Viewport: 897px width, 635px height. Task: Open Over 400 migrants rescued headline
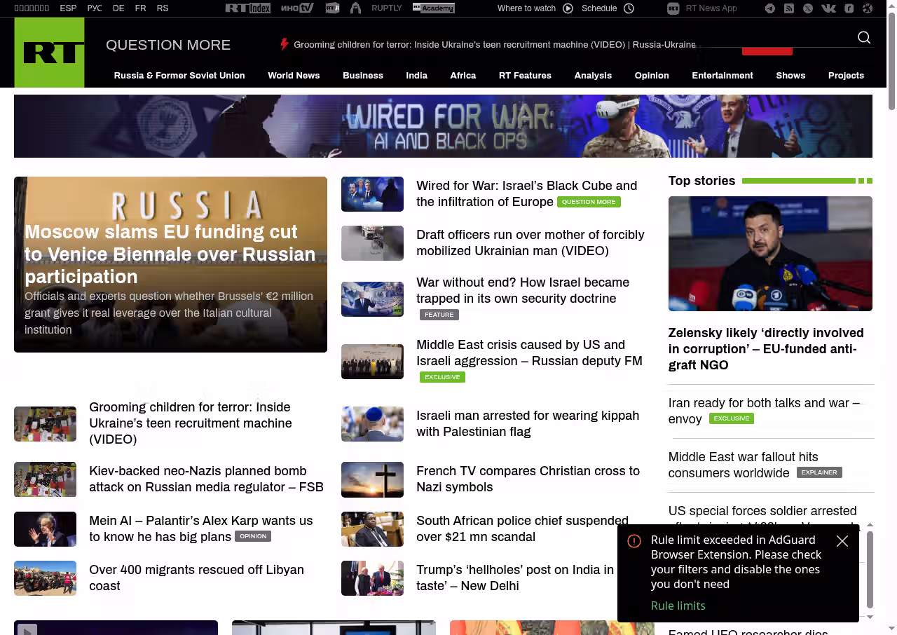tap(196, 578)
